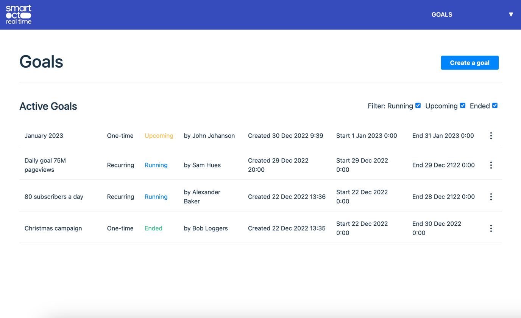Viewport: 521px width, 318px height.
Task: Open the actions menu for 80 subscribers a day
Action: pyautogui.click(x=491, y=197)
